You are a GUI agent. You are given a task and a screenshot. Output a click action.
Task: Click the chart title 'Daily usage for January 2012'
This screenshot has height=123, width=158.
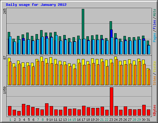click(x=36, y=5)
